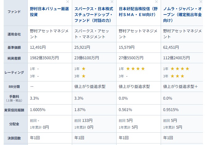
Task: Click the 1-year single star rating for スパークス
Action: pyautogui.click(x=84, y=68)
